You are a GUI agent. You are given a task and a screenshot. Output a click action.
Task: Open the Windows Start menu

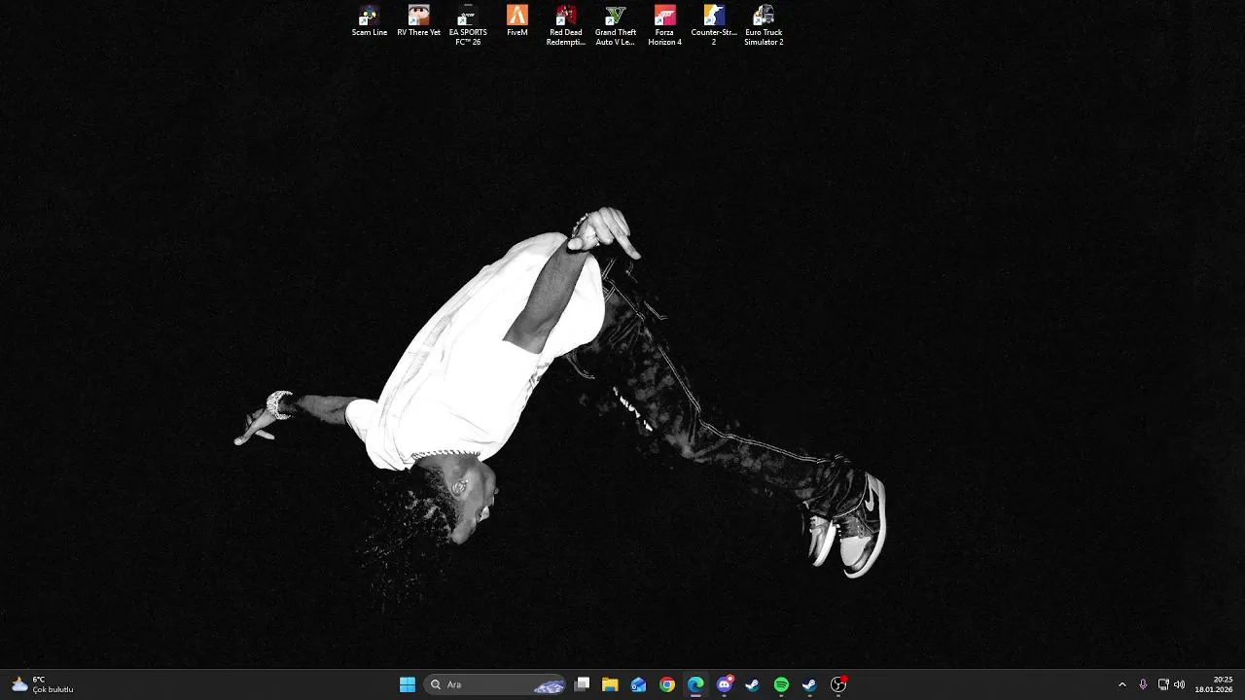point(408,684)
